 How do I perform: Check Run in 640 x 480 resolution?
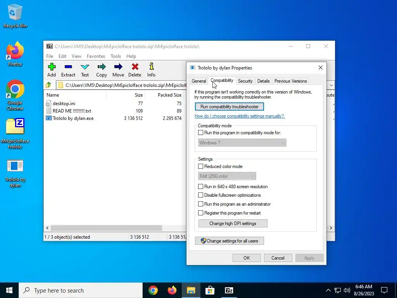point(200,187)
